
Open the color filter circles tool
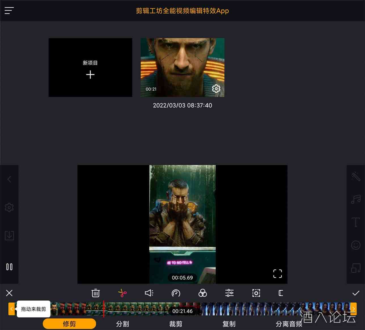click(x=203, y=293)
